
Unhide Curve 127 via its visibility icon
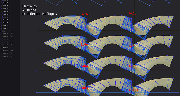coord(12,45)
